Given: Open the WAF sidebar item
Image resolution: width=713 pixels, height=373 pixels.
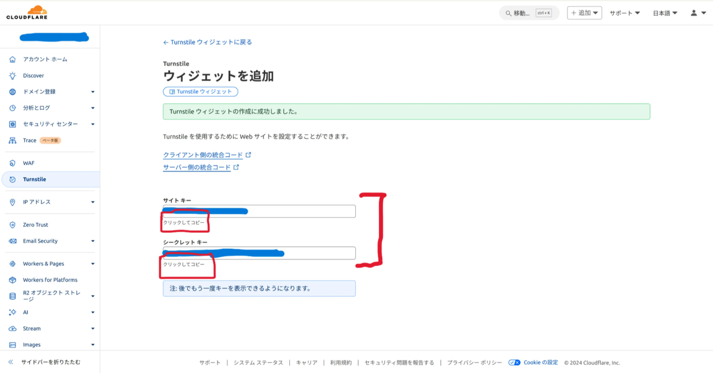Looking at the screenshot, I should 29,163.
